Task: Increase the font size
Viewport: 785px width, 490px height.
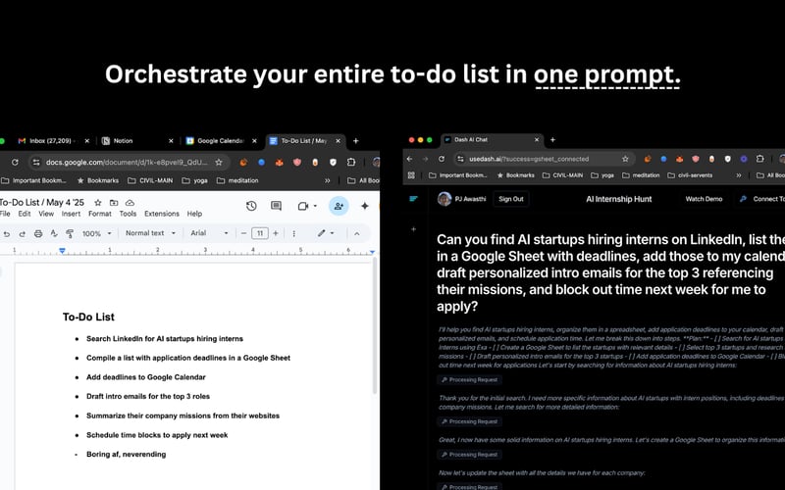Action: pos(276,233)
